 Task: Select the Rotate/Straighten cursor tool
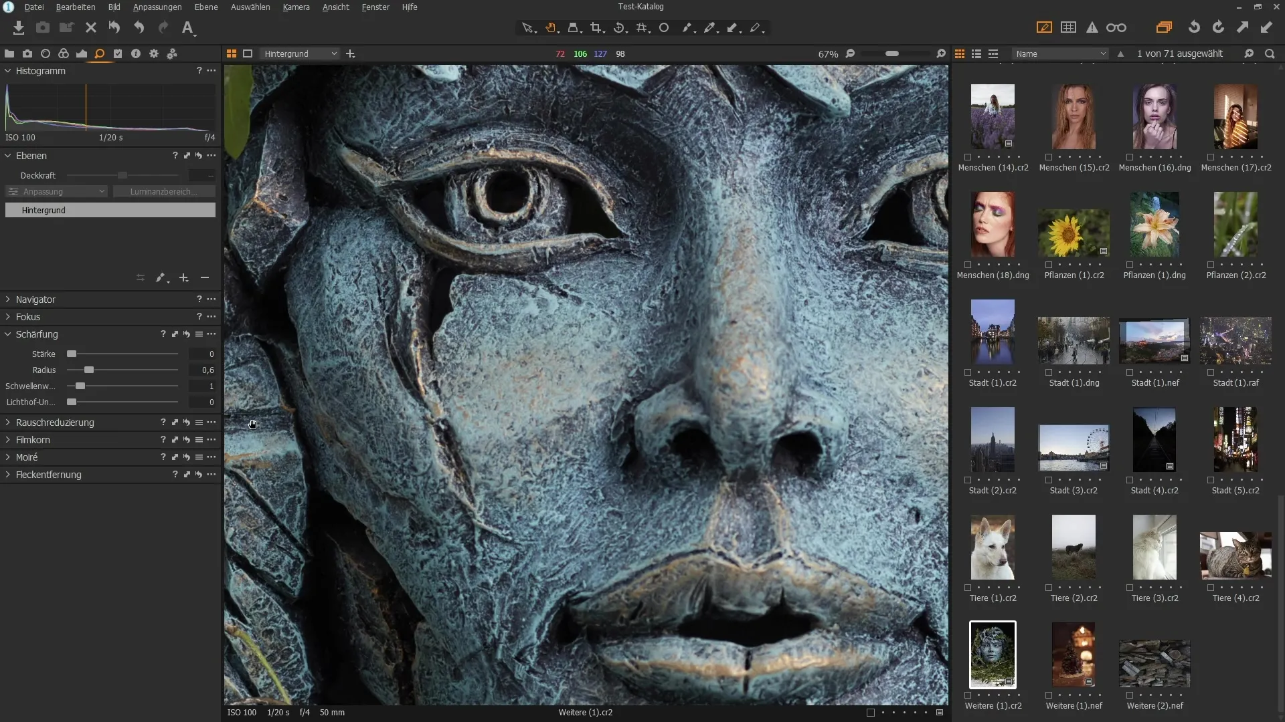[620, 28]
